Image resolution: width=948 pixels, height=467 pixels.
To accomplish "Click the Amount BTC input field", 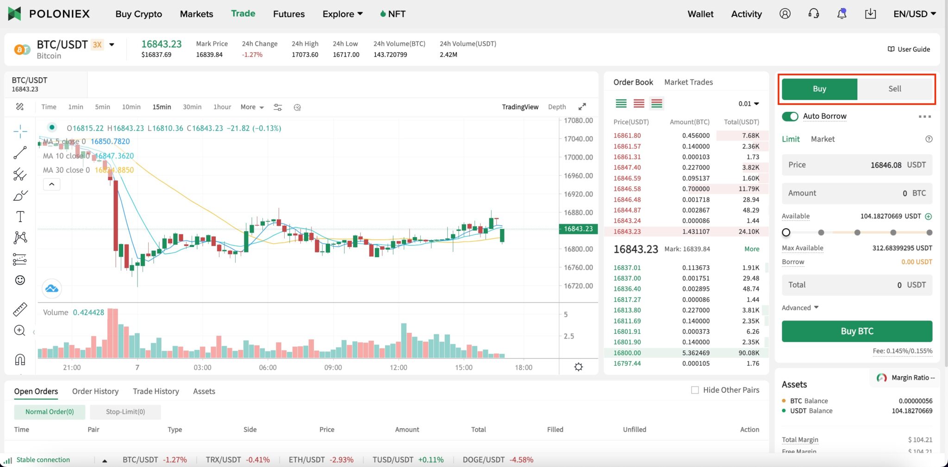I will (857, 193).
